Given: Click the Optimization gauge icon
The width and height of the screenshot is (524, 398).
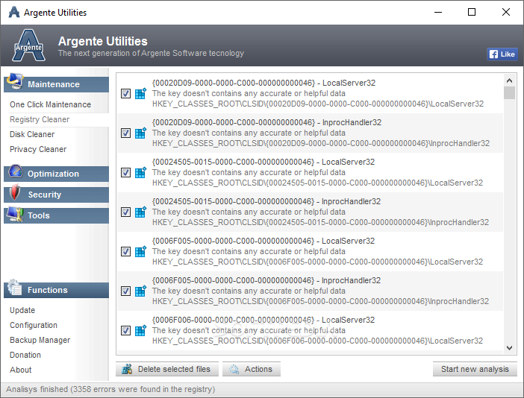Looking at the screenshot, I should 16,171.
